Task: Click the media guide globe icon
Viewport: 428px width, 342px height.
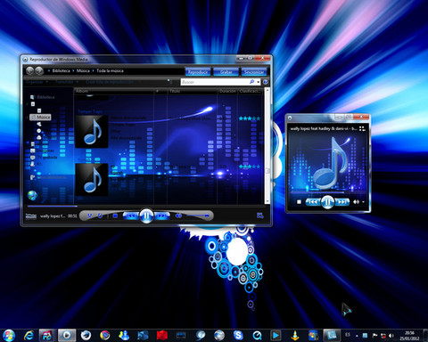Action: pyautogui.click(x=32, y=195)
